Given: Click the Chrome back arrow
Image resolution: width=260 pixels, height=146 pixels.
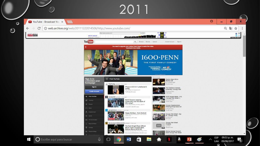Looking at the screenshot, I should 28,28.
